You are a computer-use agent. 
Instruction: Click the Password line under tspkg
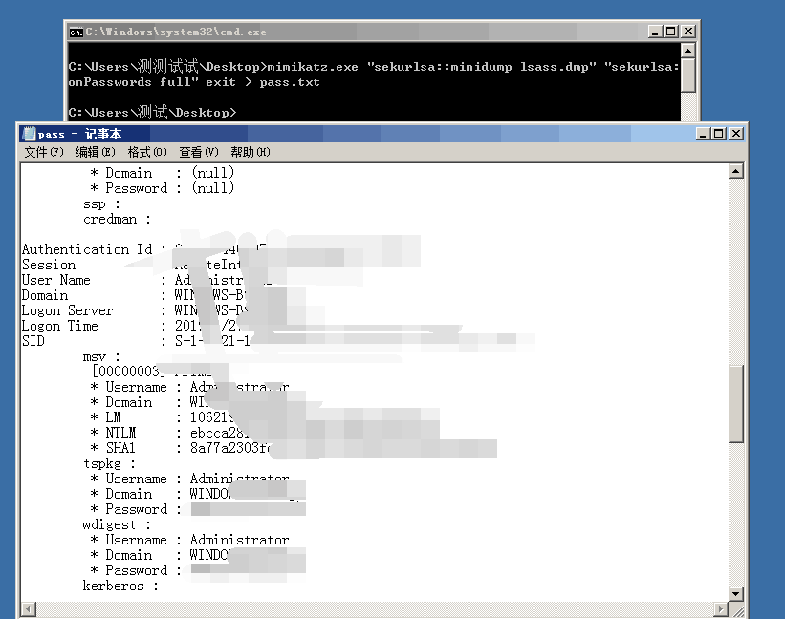coord(198,509)
